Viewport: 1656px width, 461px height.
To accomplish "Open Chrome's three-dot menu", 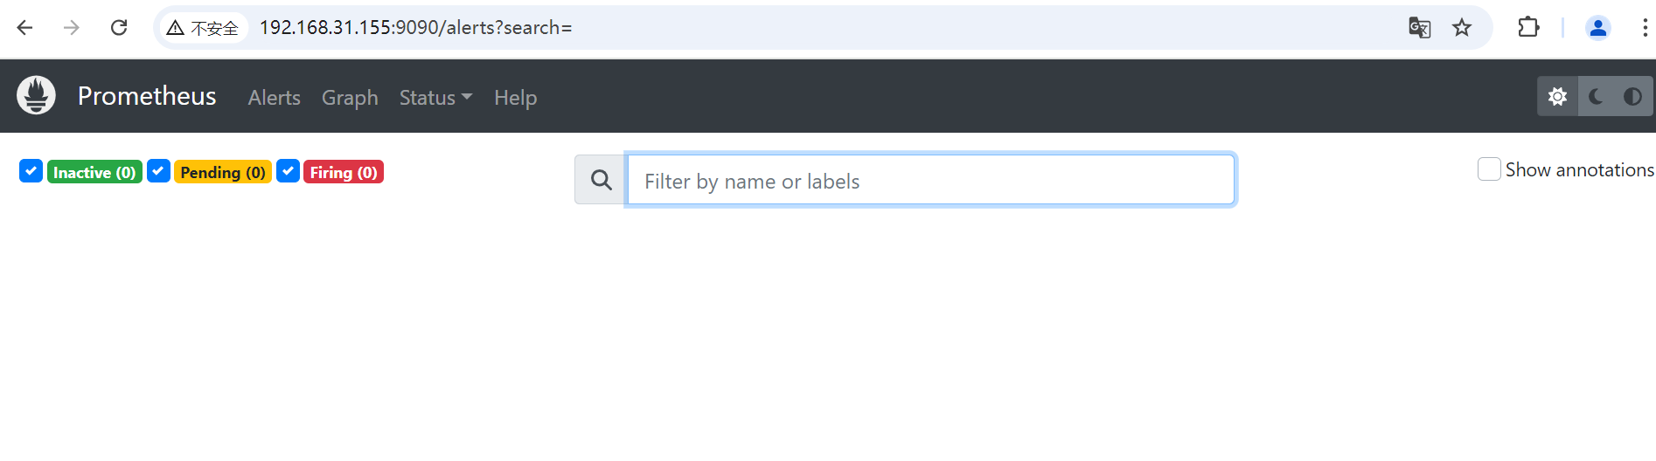I will click(1645, 28).
